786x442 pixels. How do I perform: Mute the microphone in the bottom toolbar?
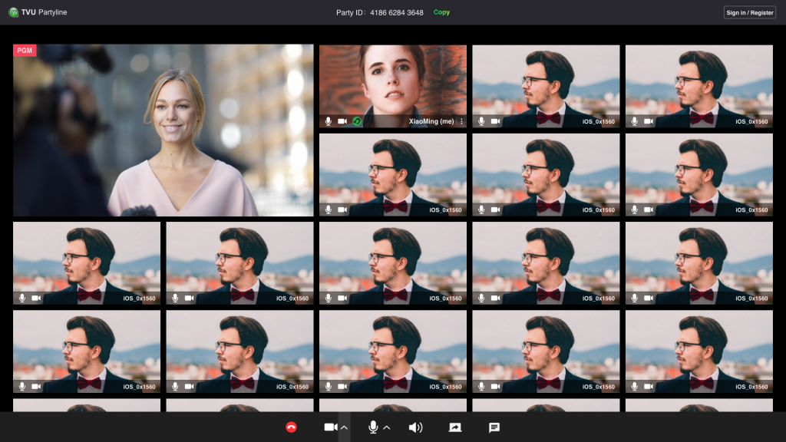[373, 427]
